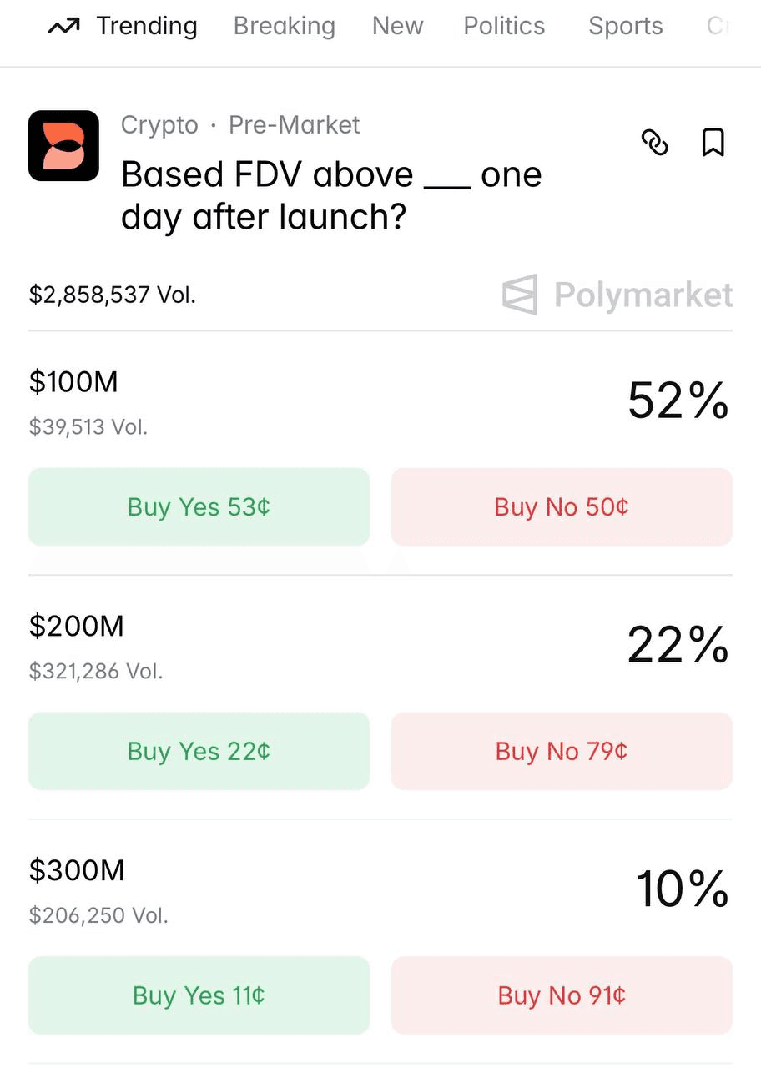Viewport: 761px width, 1068px height.
Task: Buy Yes at 53¢ for $100M
Action: pos(199,507)
